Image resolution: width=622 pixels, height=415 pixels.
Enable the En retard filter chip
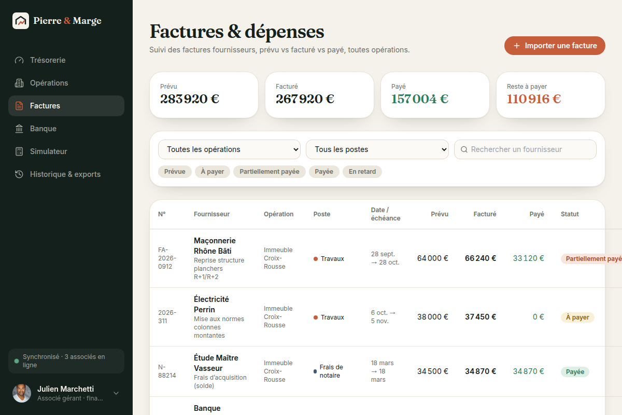[x=362, y=172]
